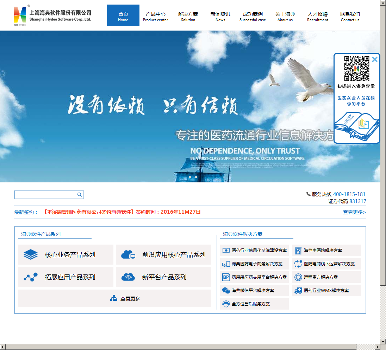
Task: Click the headset icon for 全方位售后服务方案
Action: click(226, 304)
